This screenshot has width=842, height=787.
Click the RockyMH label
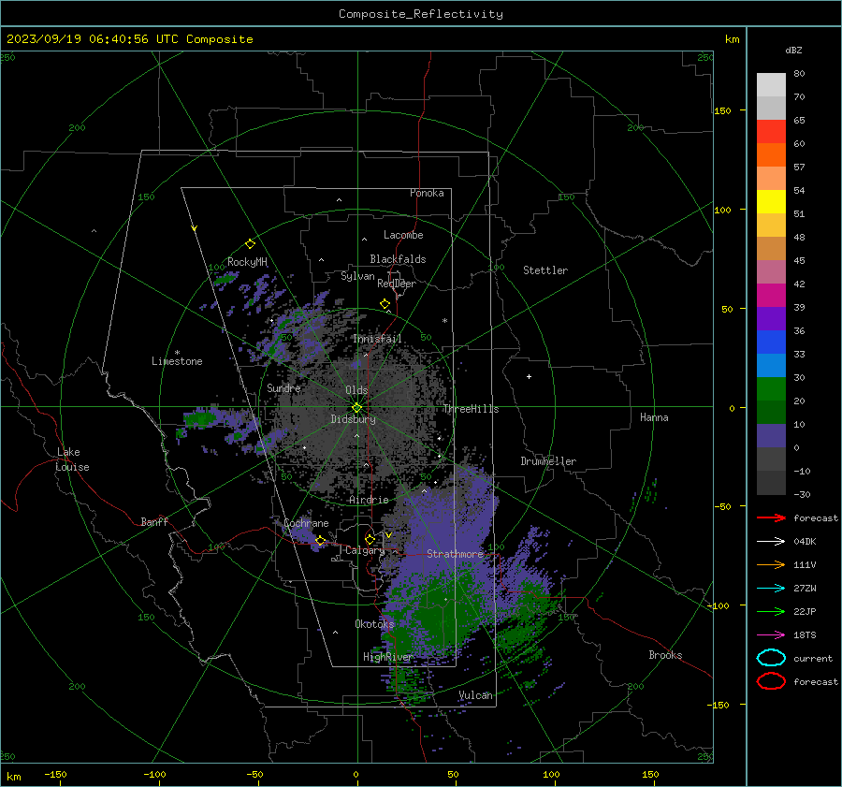click(247, 262)
